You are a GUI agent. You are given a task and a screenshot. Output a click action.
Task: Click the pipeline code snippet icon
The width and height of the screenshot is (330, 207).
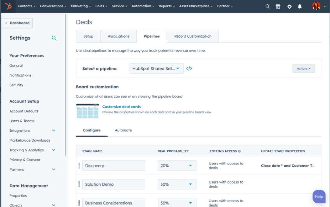click(189, 68)
